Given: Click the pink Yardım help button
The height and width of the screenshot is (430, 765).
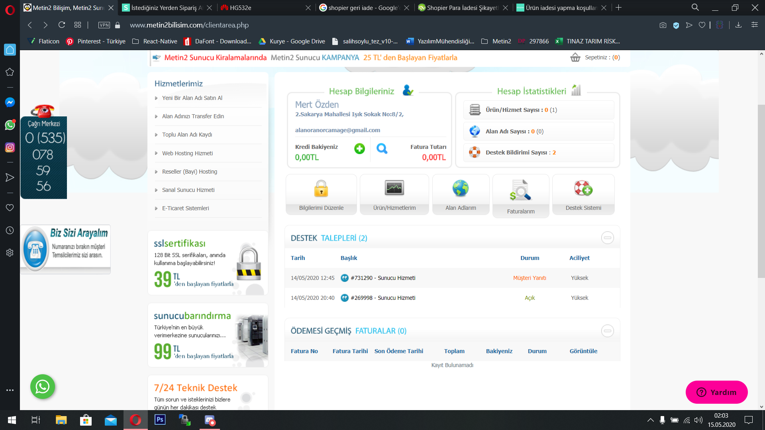Looking at the screenshot, I should (716, 392).
